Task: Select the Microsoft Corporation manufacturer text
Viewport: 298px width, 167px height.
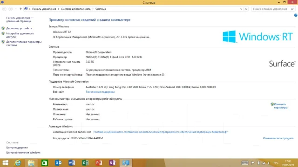Action: tap(98, 52)
